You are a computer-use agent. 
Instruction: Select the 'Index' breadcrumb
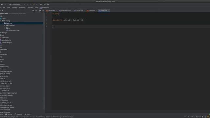(36, 8)
